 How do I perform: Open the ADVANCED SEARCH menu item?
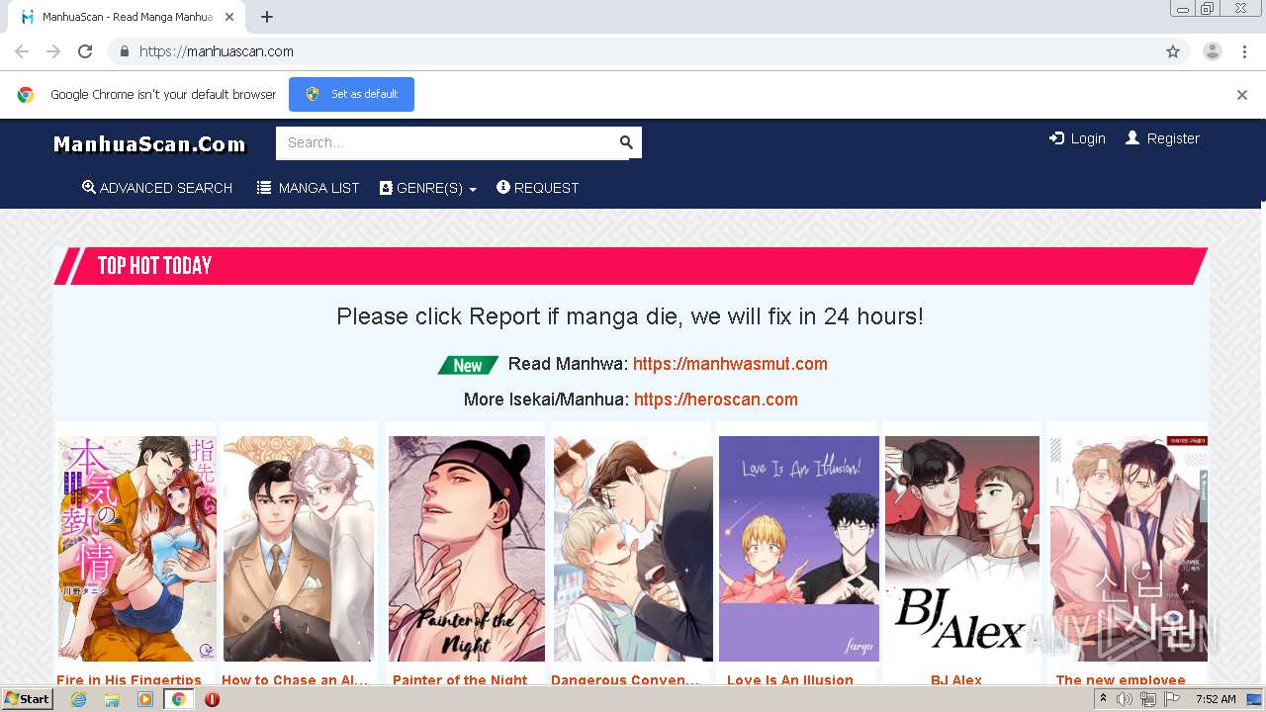(x=157, y=188)
